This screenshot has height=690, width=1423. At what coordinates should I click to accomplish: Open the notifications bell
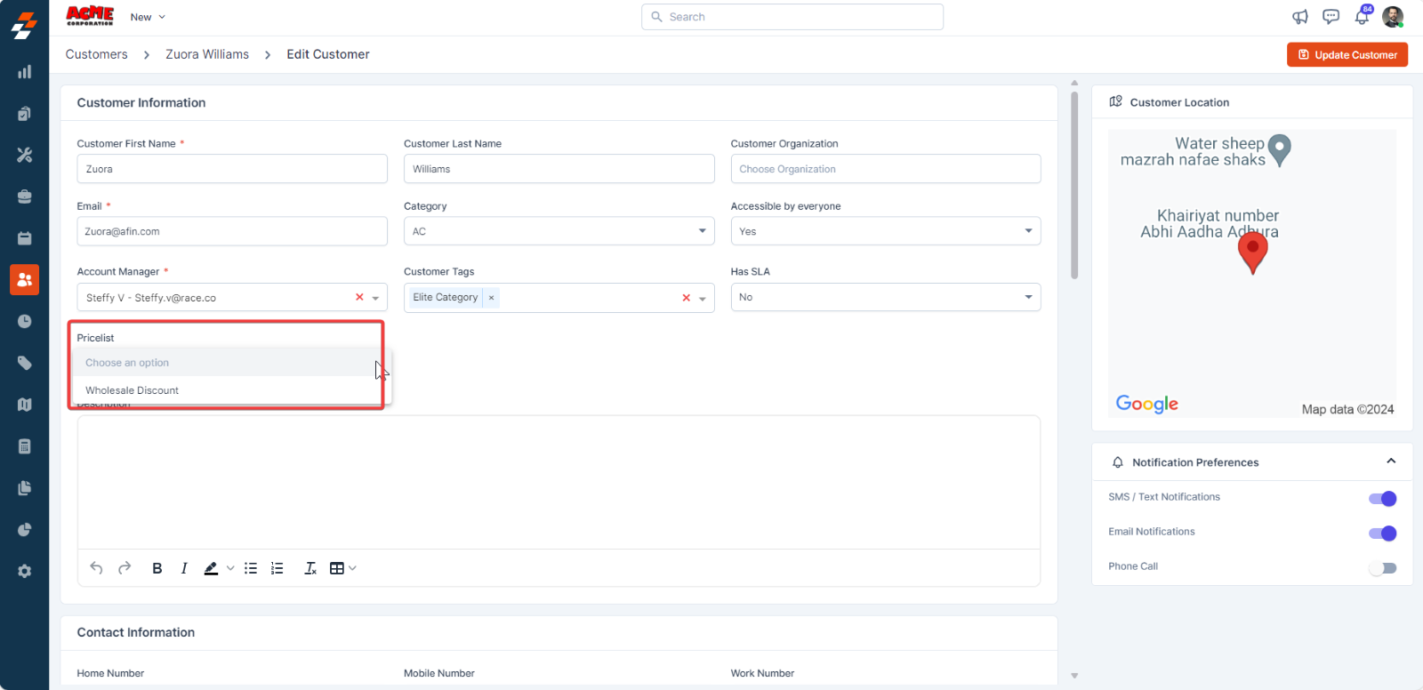[1362, 17]
